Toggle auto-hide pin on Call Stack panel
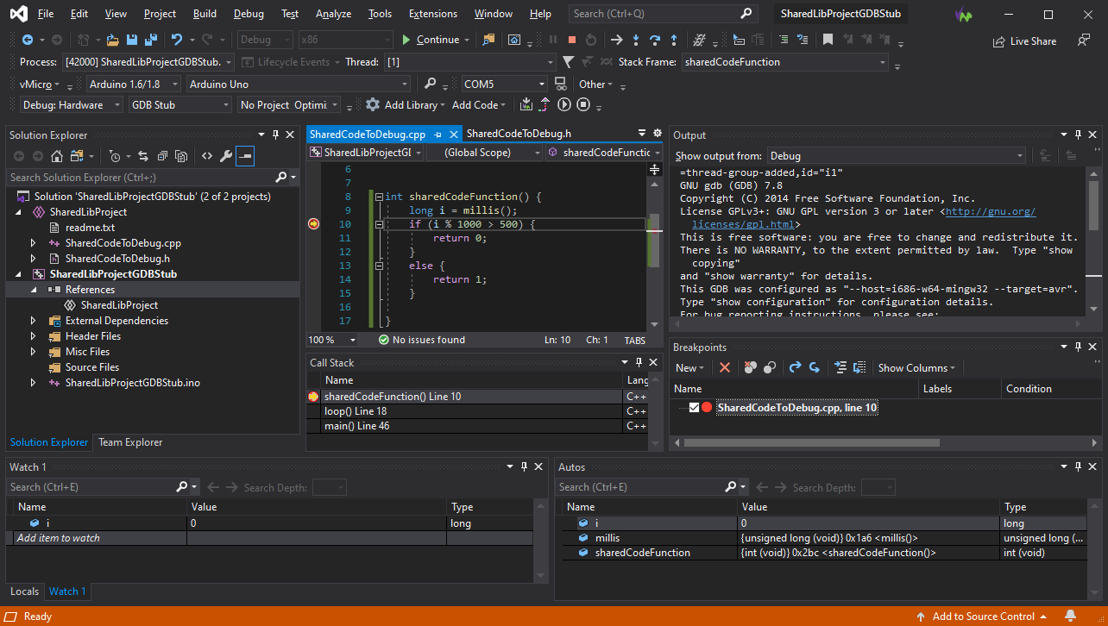Viewport: 1108px width, 626px height. pyautogui.click(x=639, y=362)
